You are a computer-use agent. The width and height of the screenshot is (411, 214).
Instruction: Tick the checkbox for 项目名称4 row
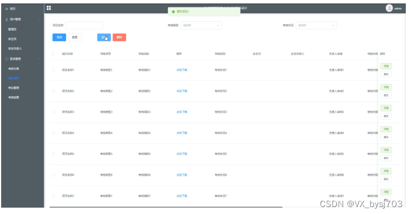pyautogui.click(x=54, y=133)
